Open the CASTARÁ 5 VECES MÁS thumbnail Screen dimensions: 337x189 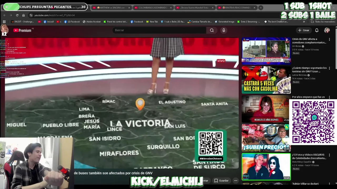[266, 80]
